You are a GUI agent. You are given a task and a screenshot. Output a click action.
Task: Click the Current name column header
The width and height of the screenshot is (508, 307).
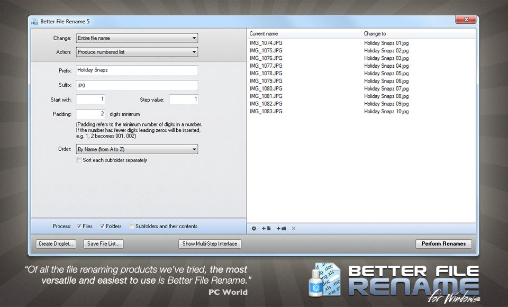[x=304, y=34]
